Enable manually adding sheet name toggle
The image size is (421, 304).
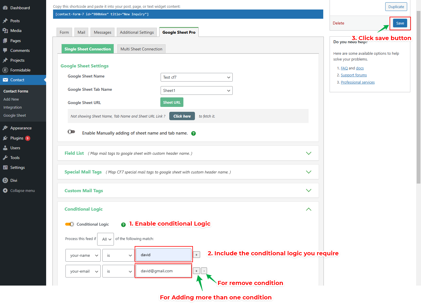(71, 132)
